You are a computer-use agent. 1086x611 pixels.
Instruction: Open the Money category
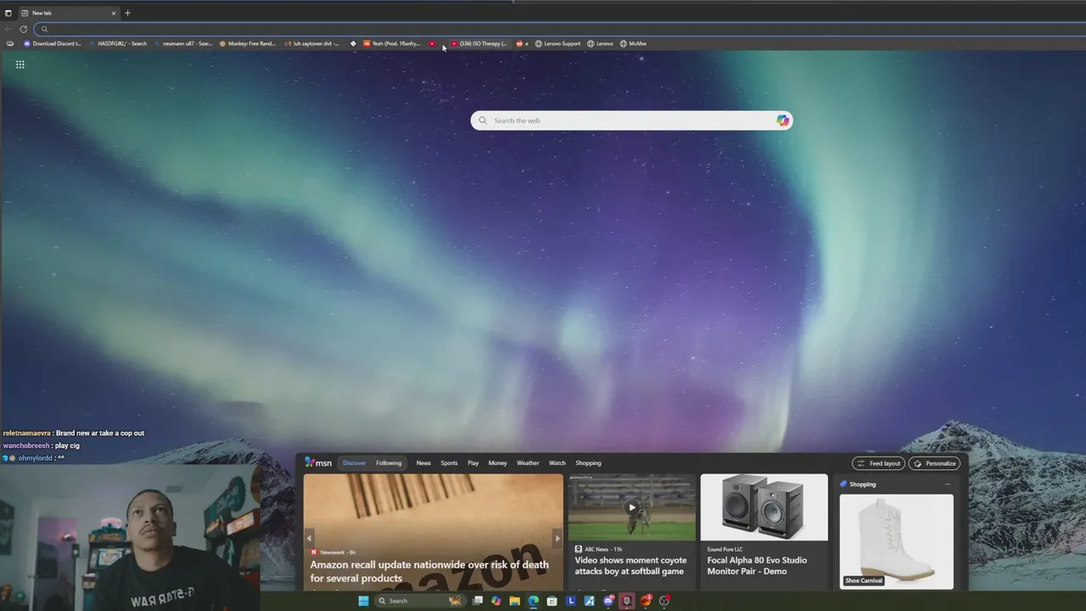pyautogui.click(x=497, y=463)
